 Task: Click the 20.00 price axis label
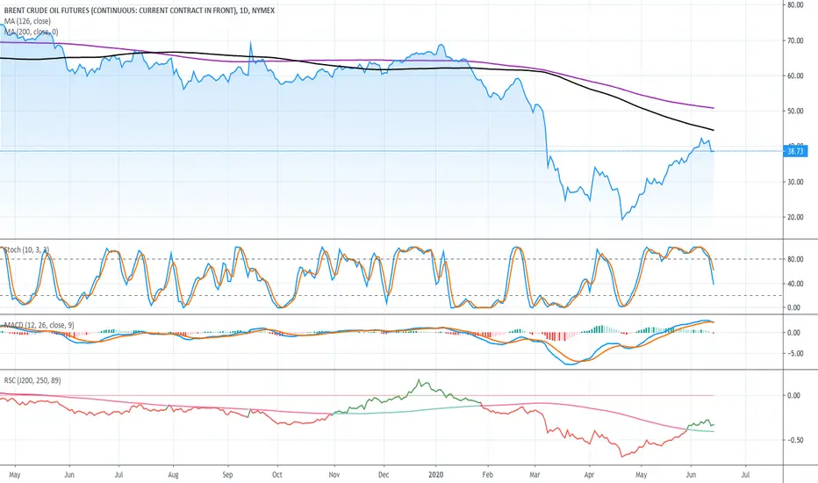tap(795, 217)
